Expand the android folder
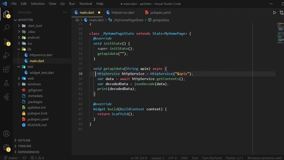This screenshot has height=160, width=284. coord(33,37)
